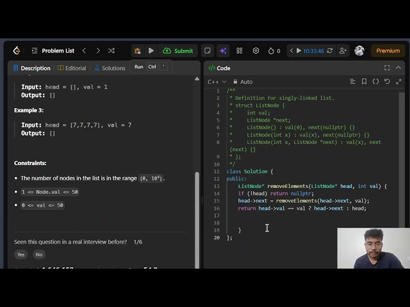410x307 pixels.
Task: Click the description panel scrollbar thumb
Action: click(197, 219)
